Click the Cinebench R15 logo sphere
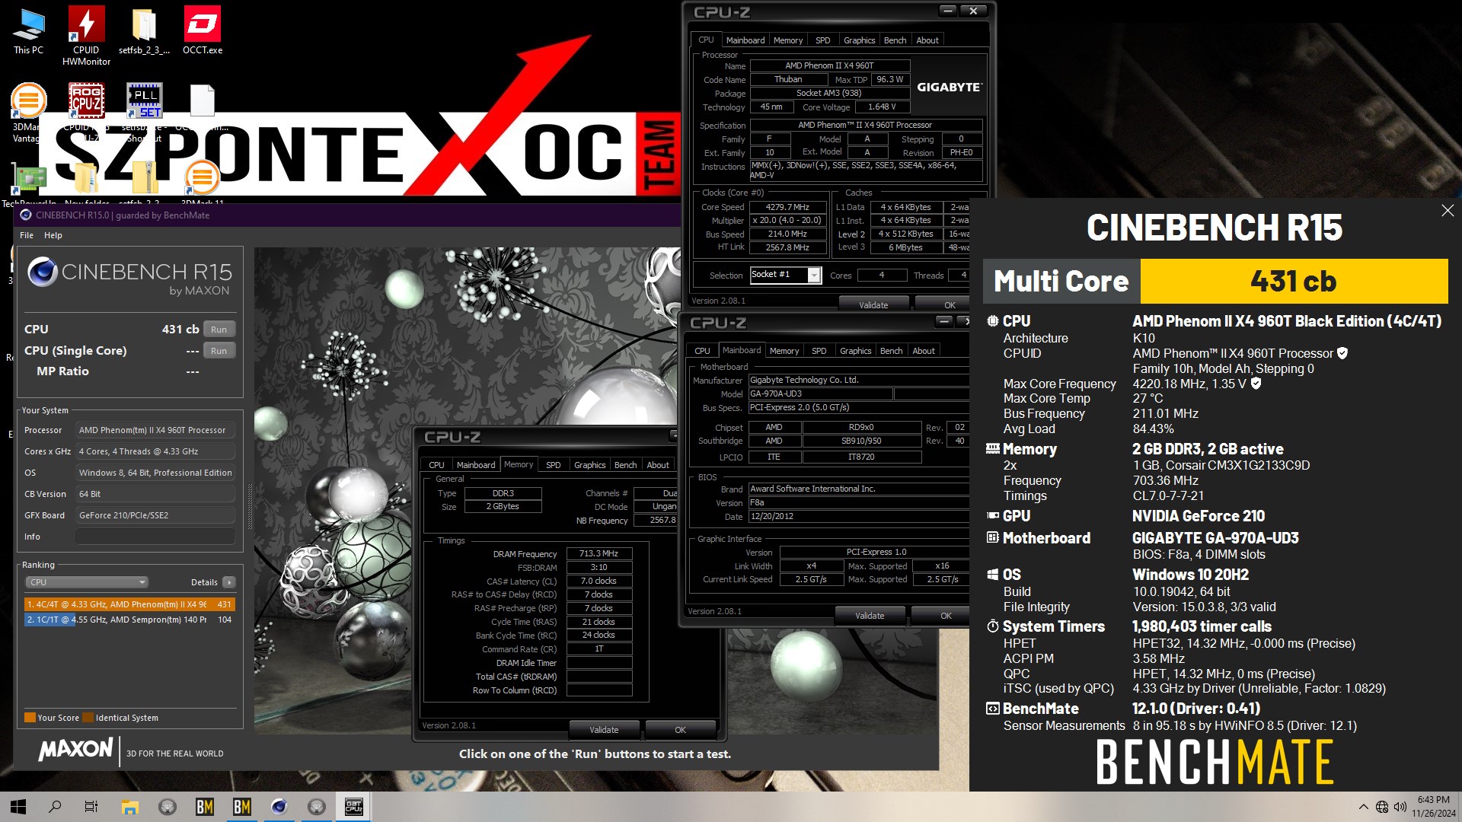This screenshot has width=1462, height=822. click(43, 272)
